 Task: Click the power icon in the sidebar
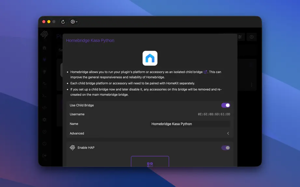click(44, 143)
